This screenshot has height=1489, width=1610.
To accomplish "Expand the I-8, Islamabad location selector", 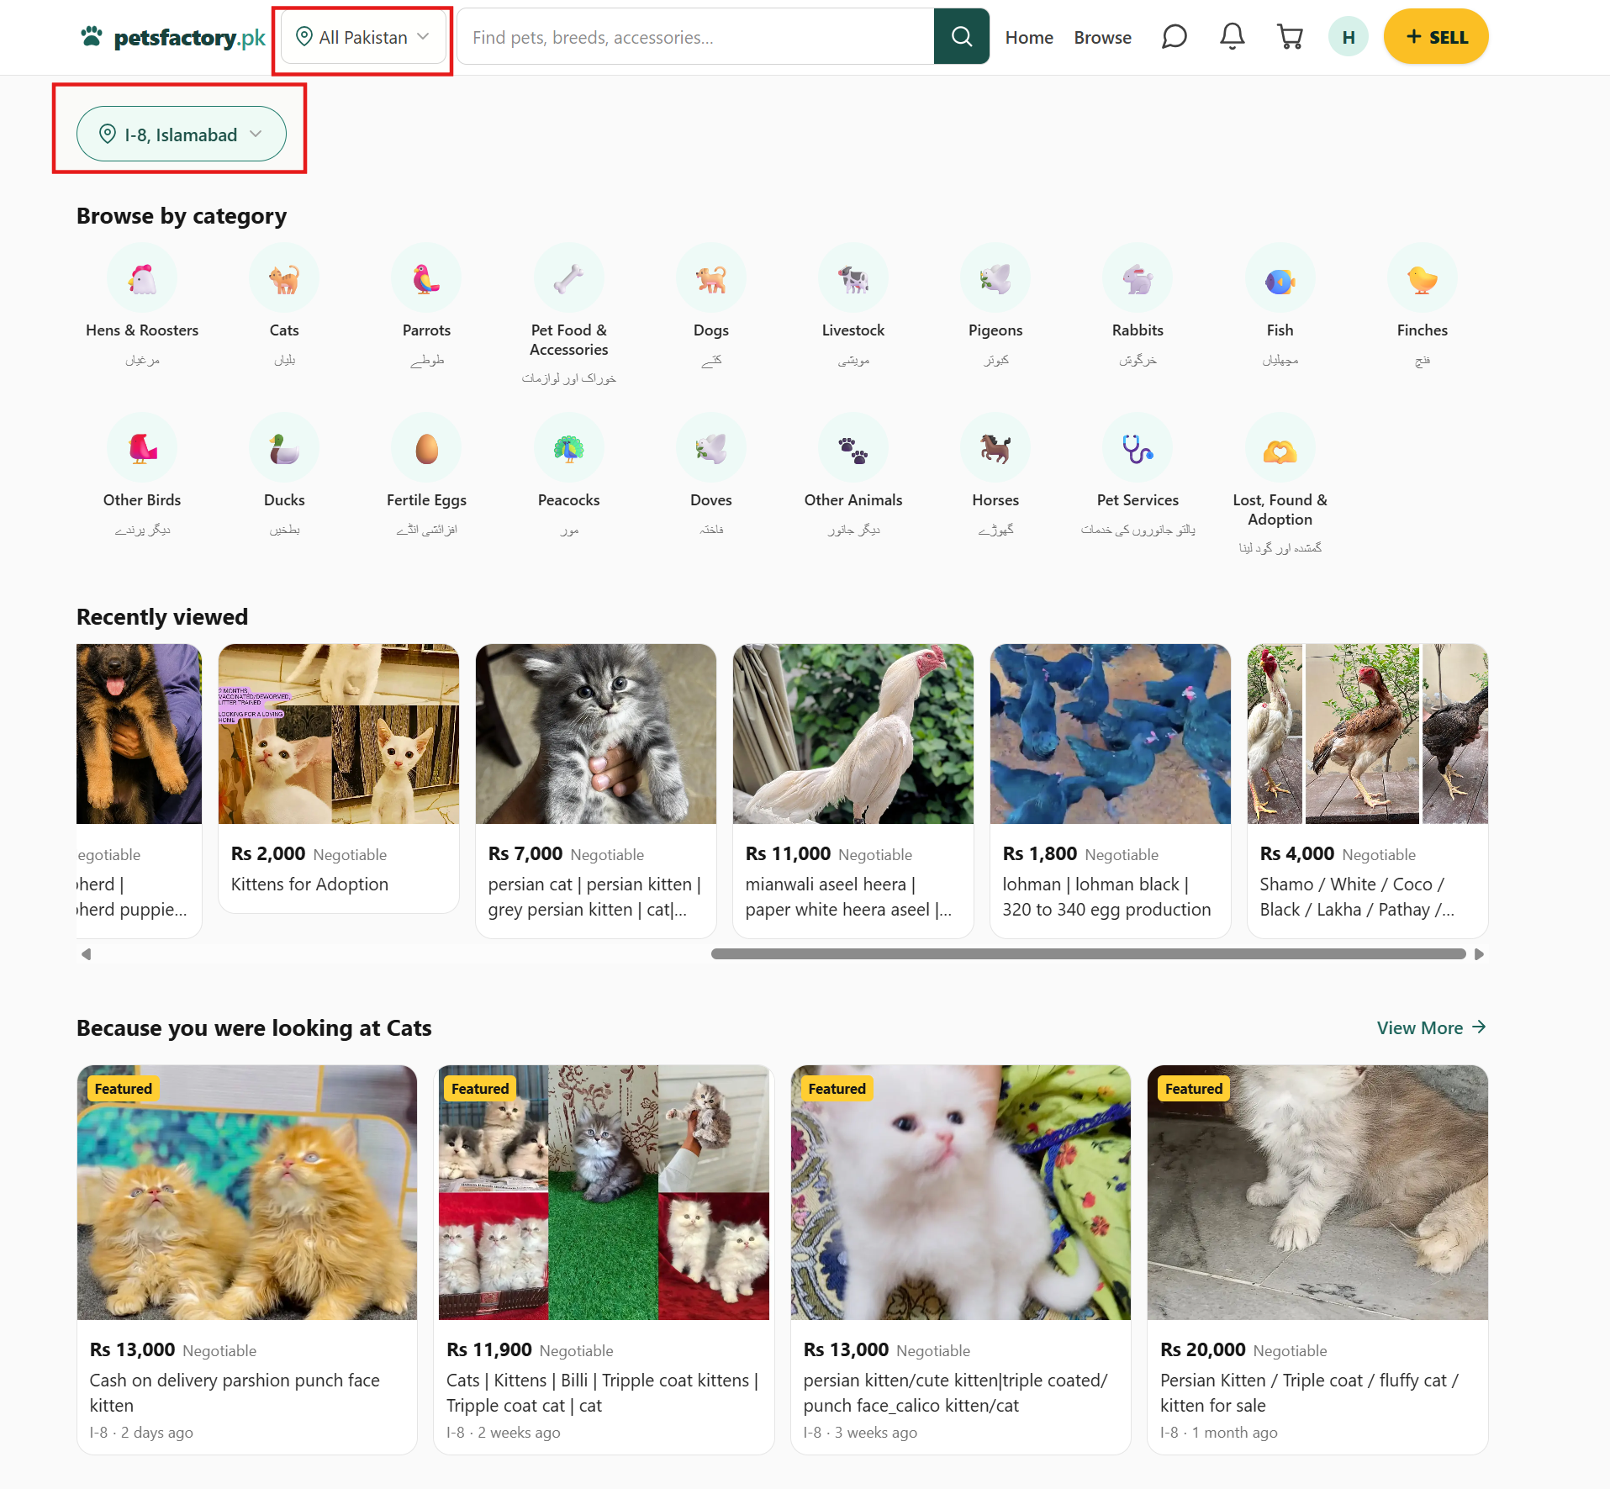I will (x=182, y=134).
